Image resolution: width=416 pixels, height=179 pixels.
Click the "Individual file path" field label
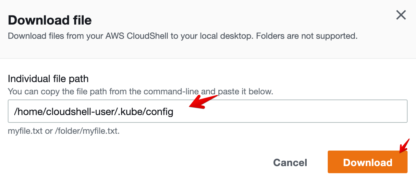pyautogui.click(x=48, y=79)
